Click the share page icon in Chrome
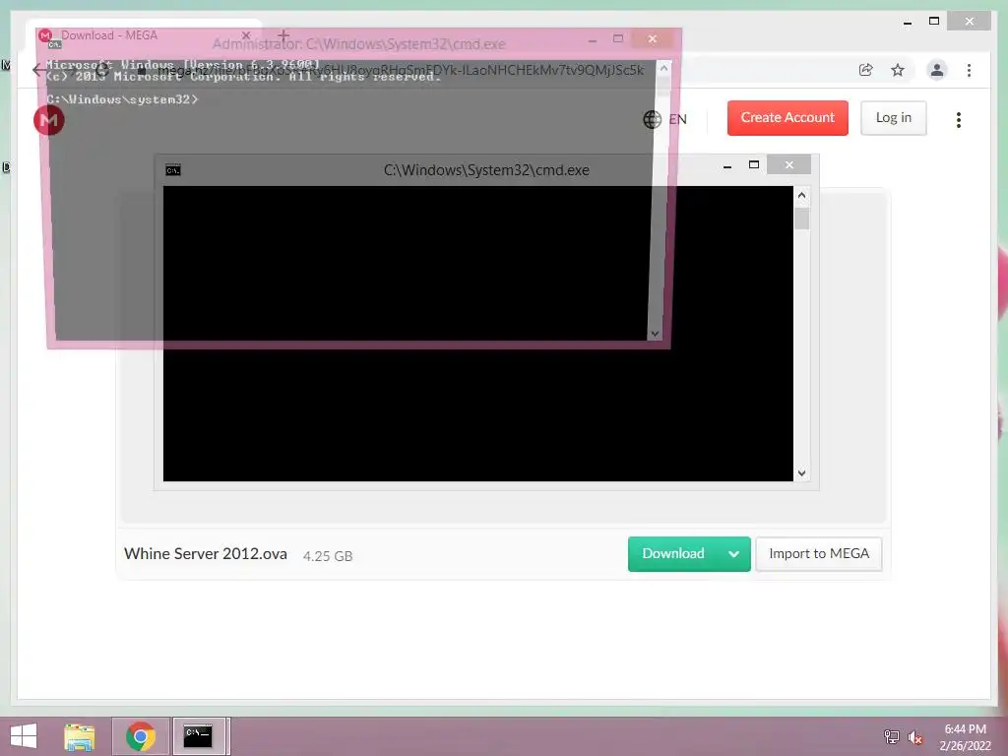 click(866, 70)
